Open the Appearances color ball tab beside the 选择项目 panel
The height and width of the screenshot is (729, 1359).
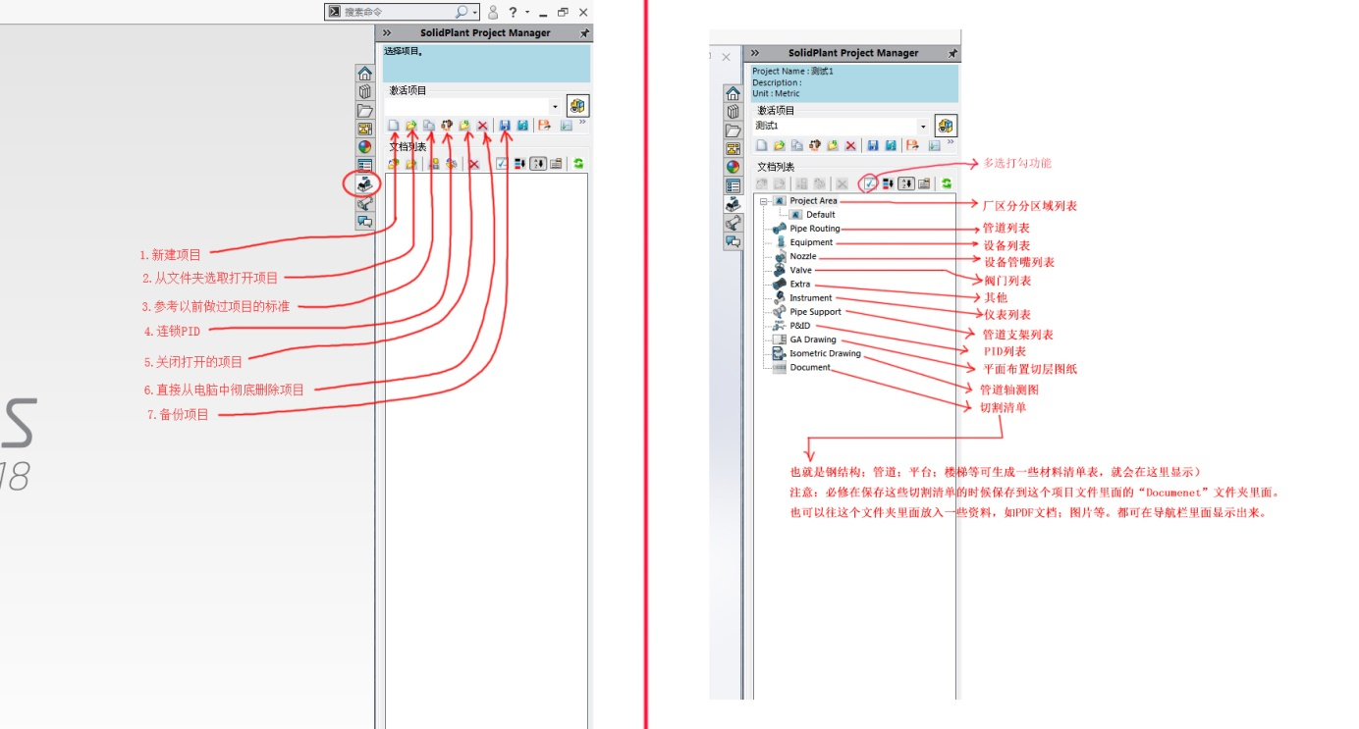point(364,147)
